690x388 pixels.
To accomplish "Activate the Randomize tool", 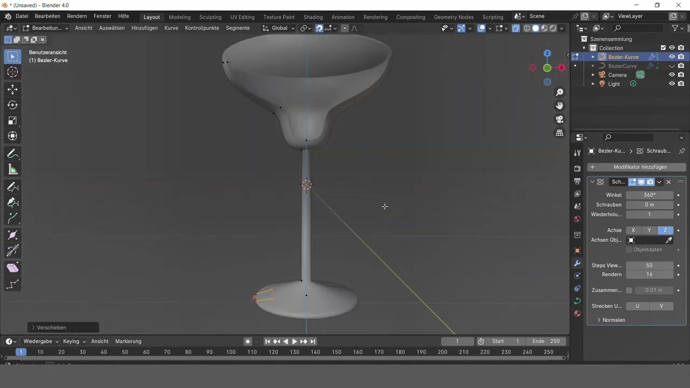I will pyautogui.click(x=13, y=285).
